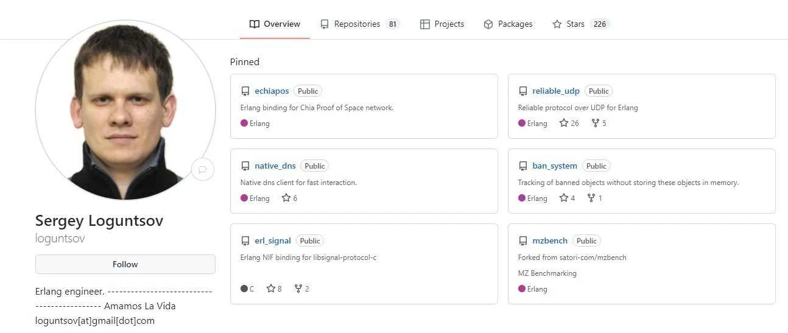This screenshot has width=788, height=333.
Task: Switch to the Overview tab
Action: coord(275,24)
